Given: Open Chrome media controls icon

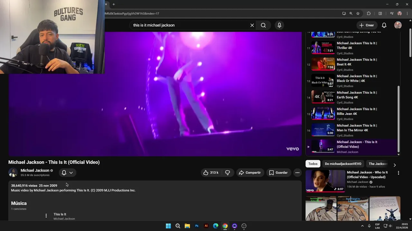Looking at the screenshot, I should click(x=392, y=13).
